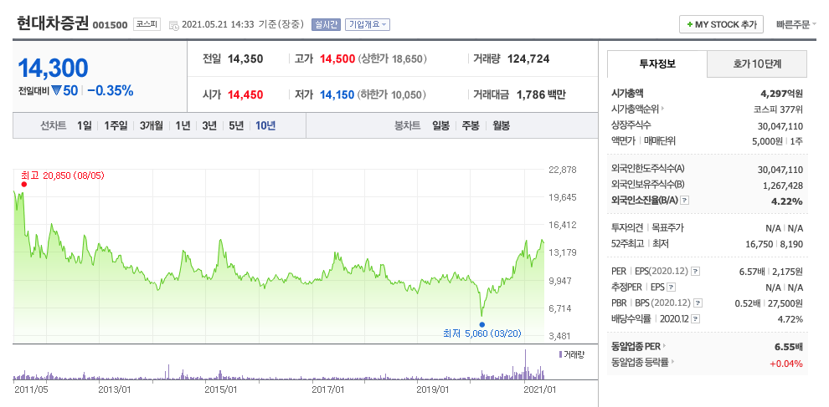Click the 액면가 label
This screenshot has width=829, height=407.
(622, 141)
